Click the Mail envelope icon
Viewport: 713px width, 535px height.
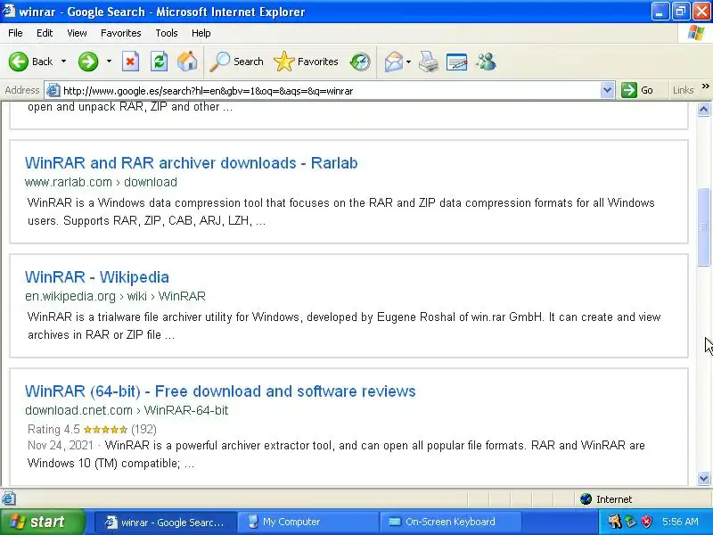(x=394, y=62)
